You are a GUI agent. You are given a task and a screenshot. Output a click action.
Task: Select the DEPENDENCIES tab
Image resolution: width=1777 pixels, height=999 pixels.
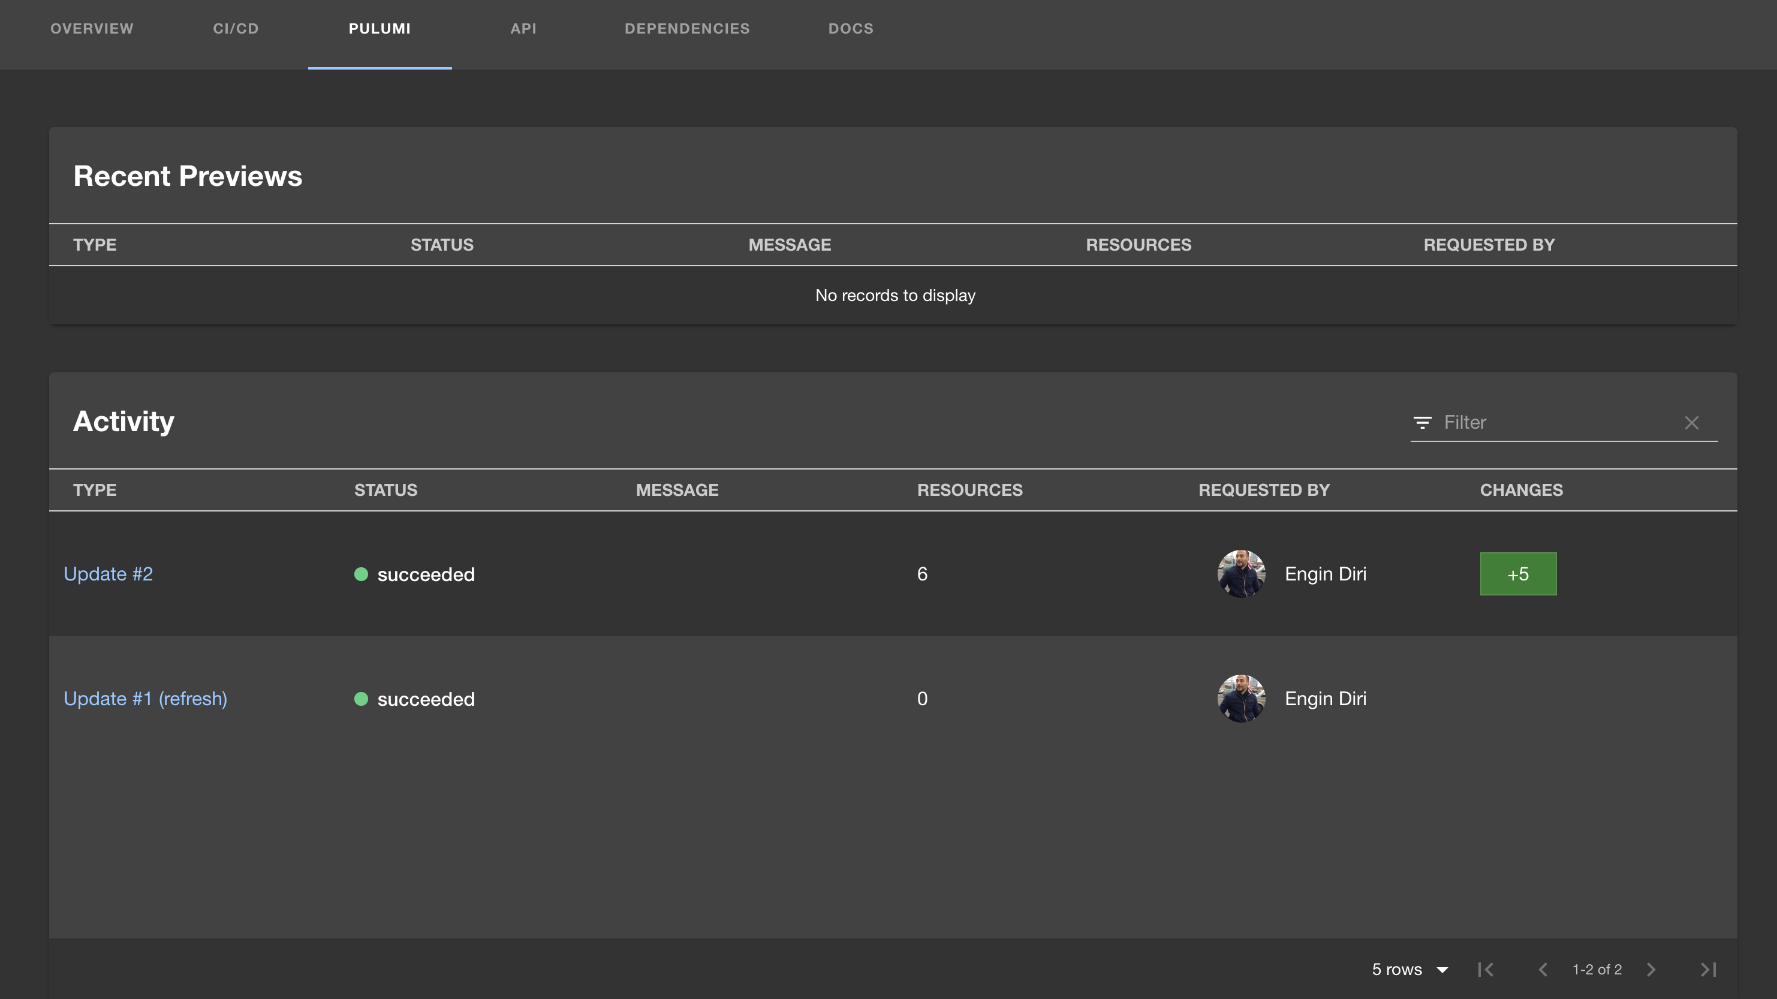[x=686, y=28]
